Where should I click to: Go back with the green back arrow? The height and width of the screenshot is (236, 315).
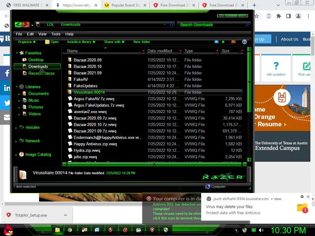point(18,25)
